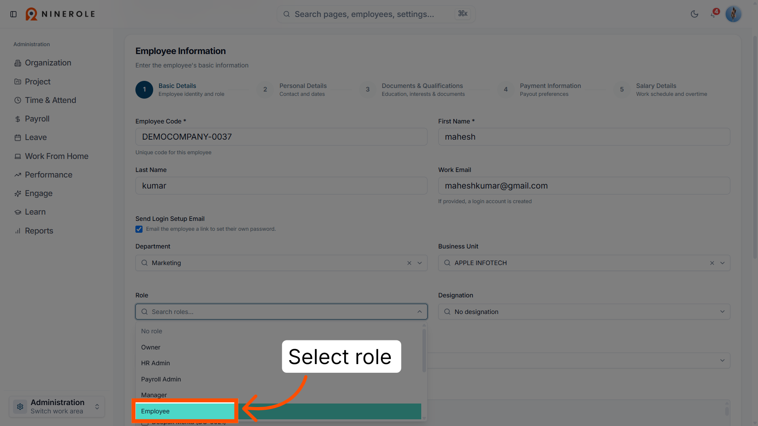Open notifications bell with badge

point(714,14)
